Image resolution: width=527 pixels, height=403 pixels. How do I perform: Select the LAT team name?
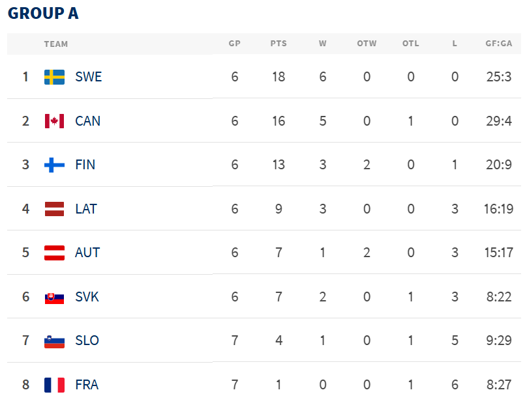pyautogui.click(x=86, y=209)
